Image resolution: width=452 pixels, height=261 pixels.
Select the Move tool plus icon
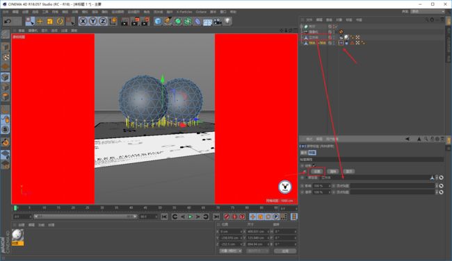pos(40,22)
